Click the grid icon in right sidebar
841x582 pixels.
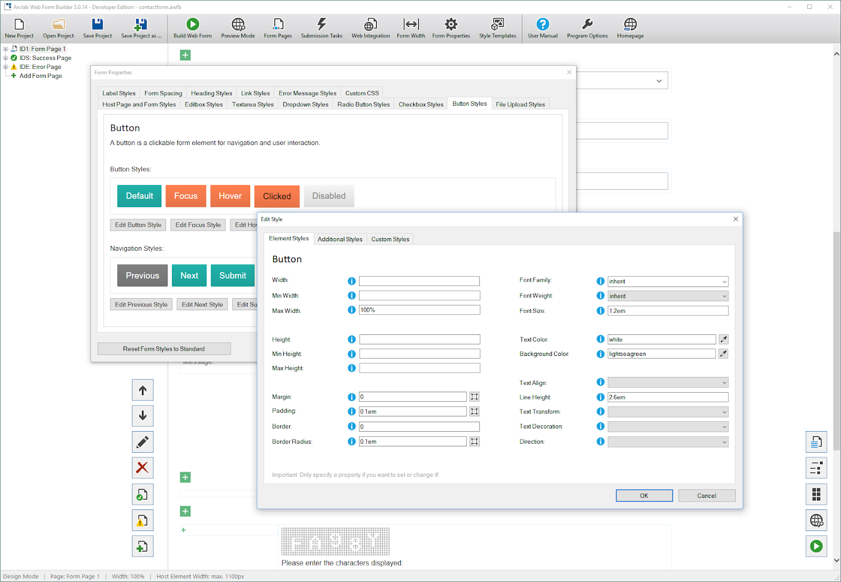(816, 494)
